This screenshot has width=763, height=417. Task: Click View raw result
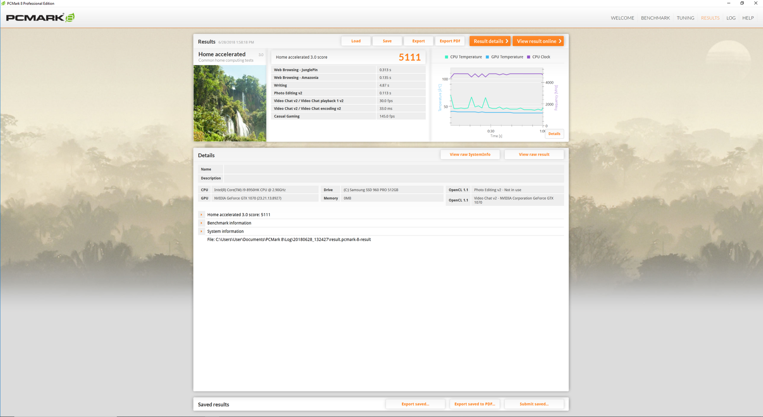(534, 155)
